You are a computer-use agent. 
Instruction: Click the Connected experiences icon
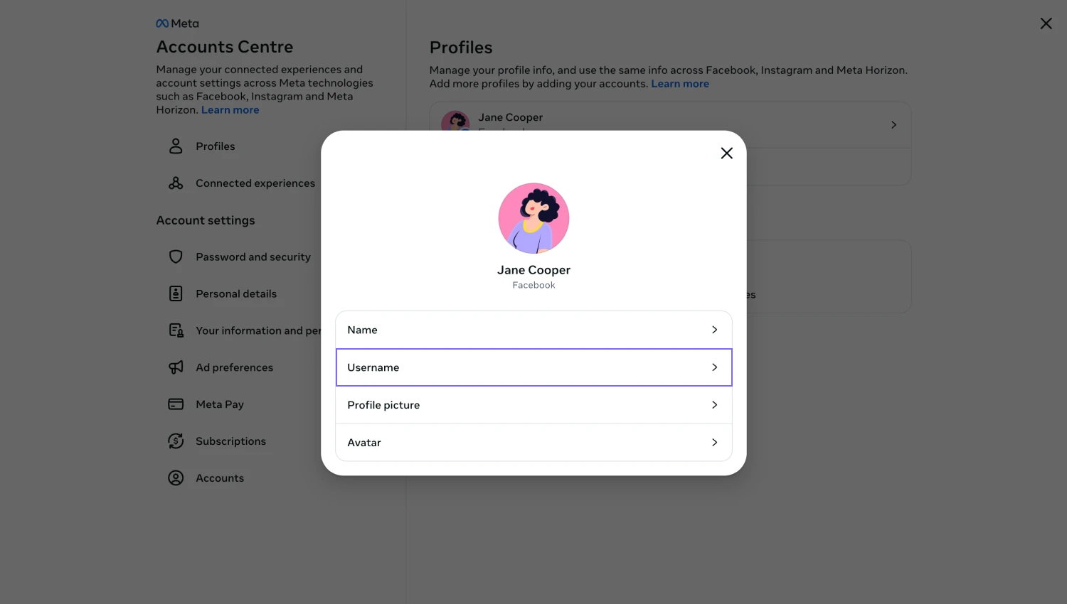pyautogui.click(x=176, y=183)
